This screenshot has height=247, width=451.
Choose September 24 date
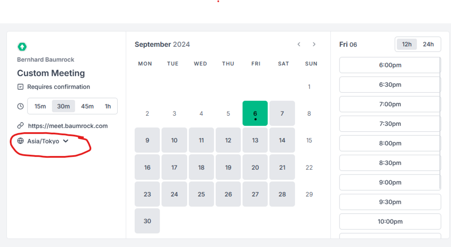pyautogui.click(x=174, y=194)
